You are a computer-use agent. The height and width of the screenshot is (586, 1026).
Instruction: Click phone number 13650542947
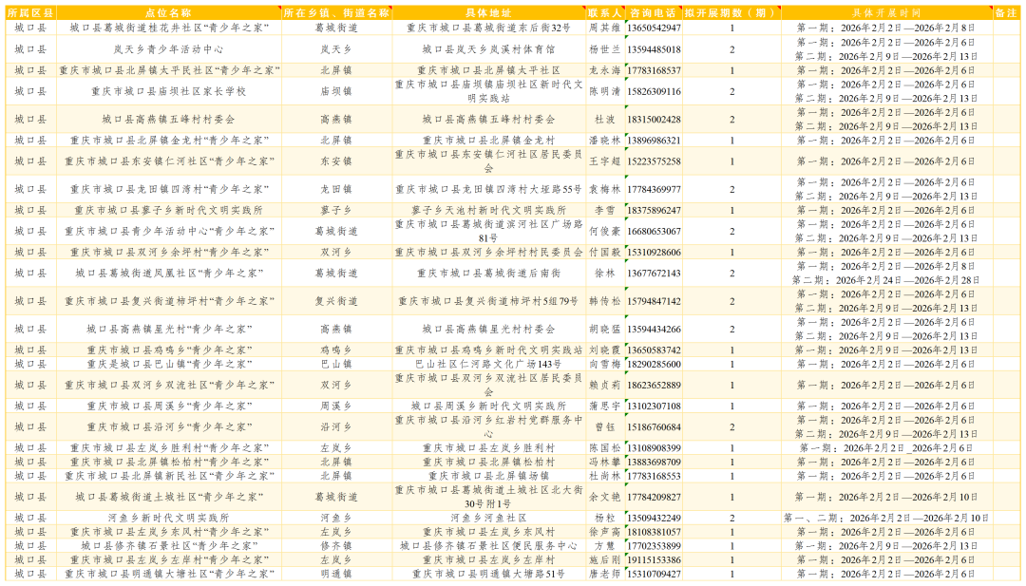(654, 28)
